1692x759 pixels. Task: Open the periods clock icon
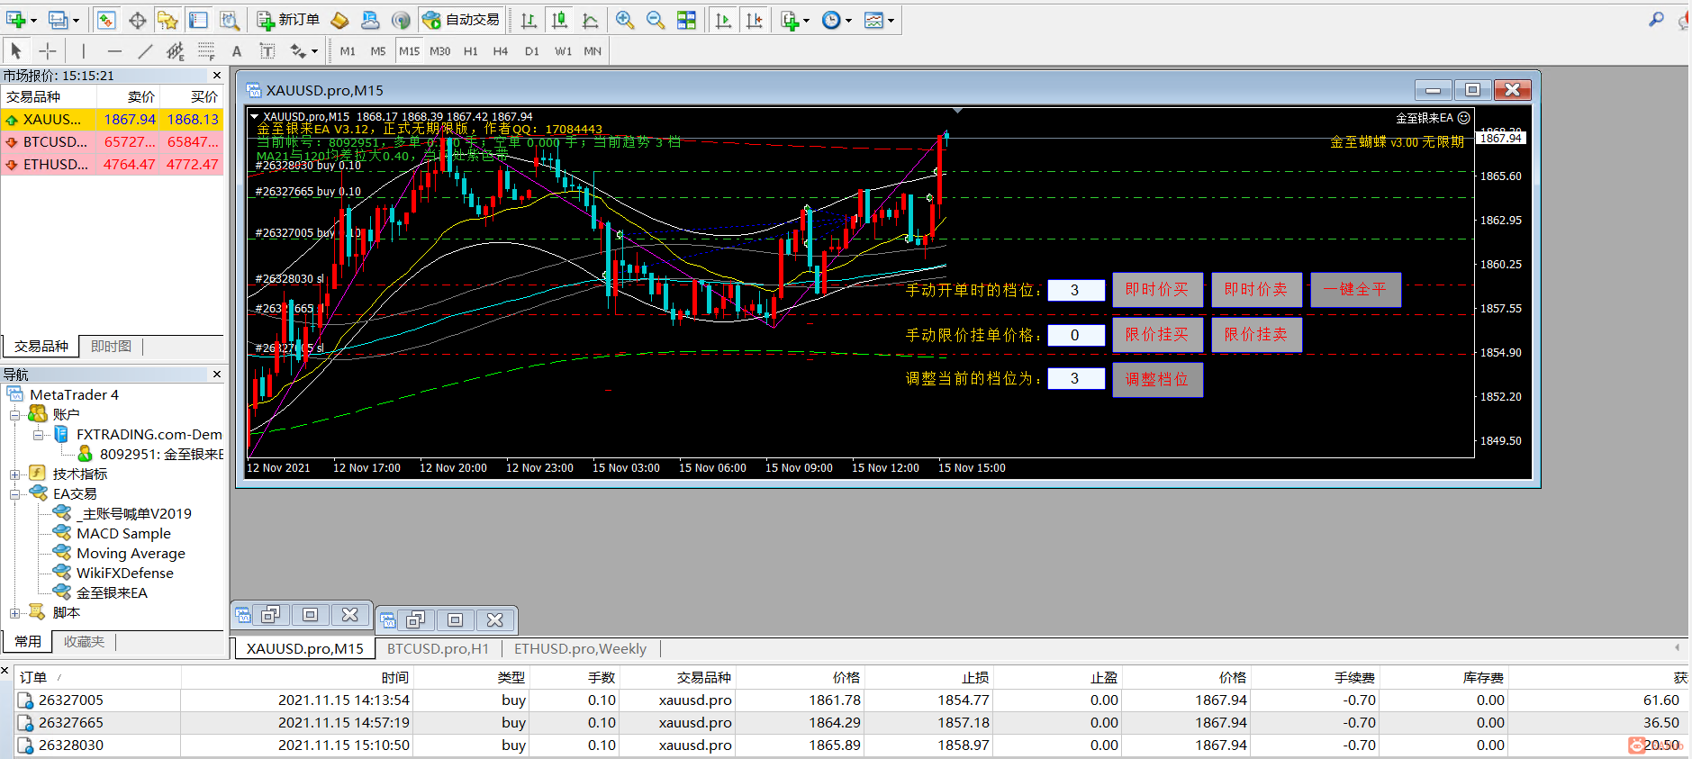pyautogui.click(x=831, y=20)
